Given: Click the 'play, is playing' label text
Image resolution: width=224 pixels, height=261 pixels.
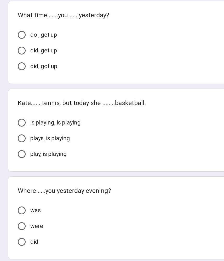Looking at the screenshot, I should [48, 154].
